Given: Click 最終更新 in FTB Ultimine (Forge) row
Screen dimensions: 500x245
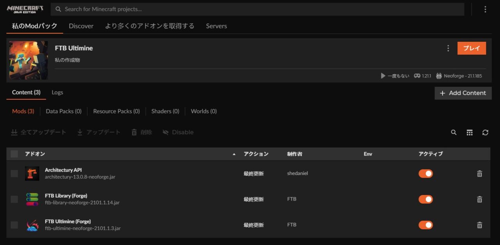Looking at the screenshot, I should point(254,225).
